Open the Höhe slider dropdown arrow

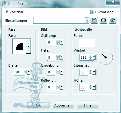[94, 87]
